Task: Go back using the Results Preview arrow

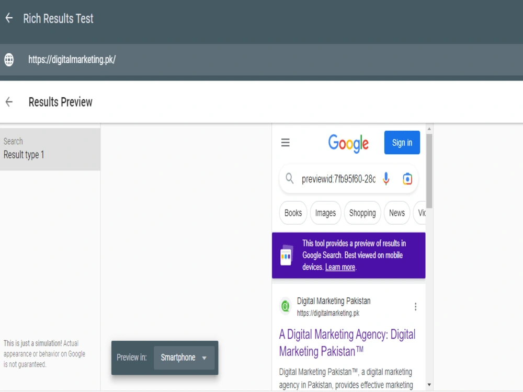Action: tap(9, 102)
